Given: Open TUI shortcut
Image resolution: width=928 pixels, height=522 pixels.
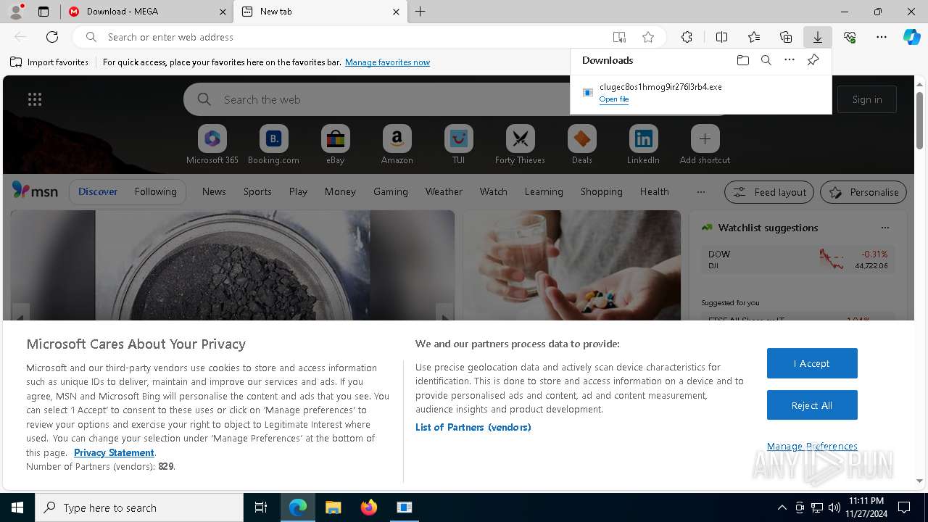Looking at the screenshot, I should click(459, 145).
